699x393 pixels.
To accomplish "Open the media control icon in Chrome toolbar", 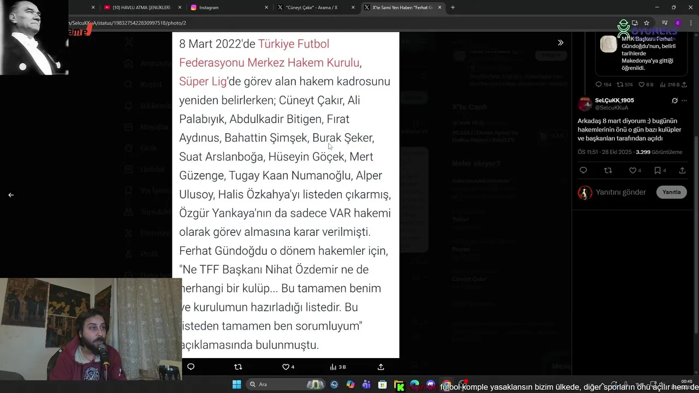I will (665, 23).
